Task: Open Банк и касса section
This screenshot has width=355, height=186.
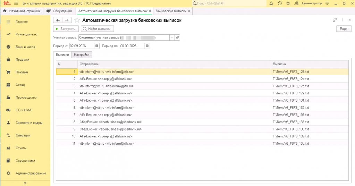Action: (25, 47)
